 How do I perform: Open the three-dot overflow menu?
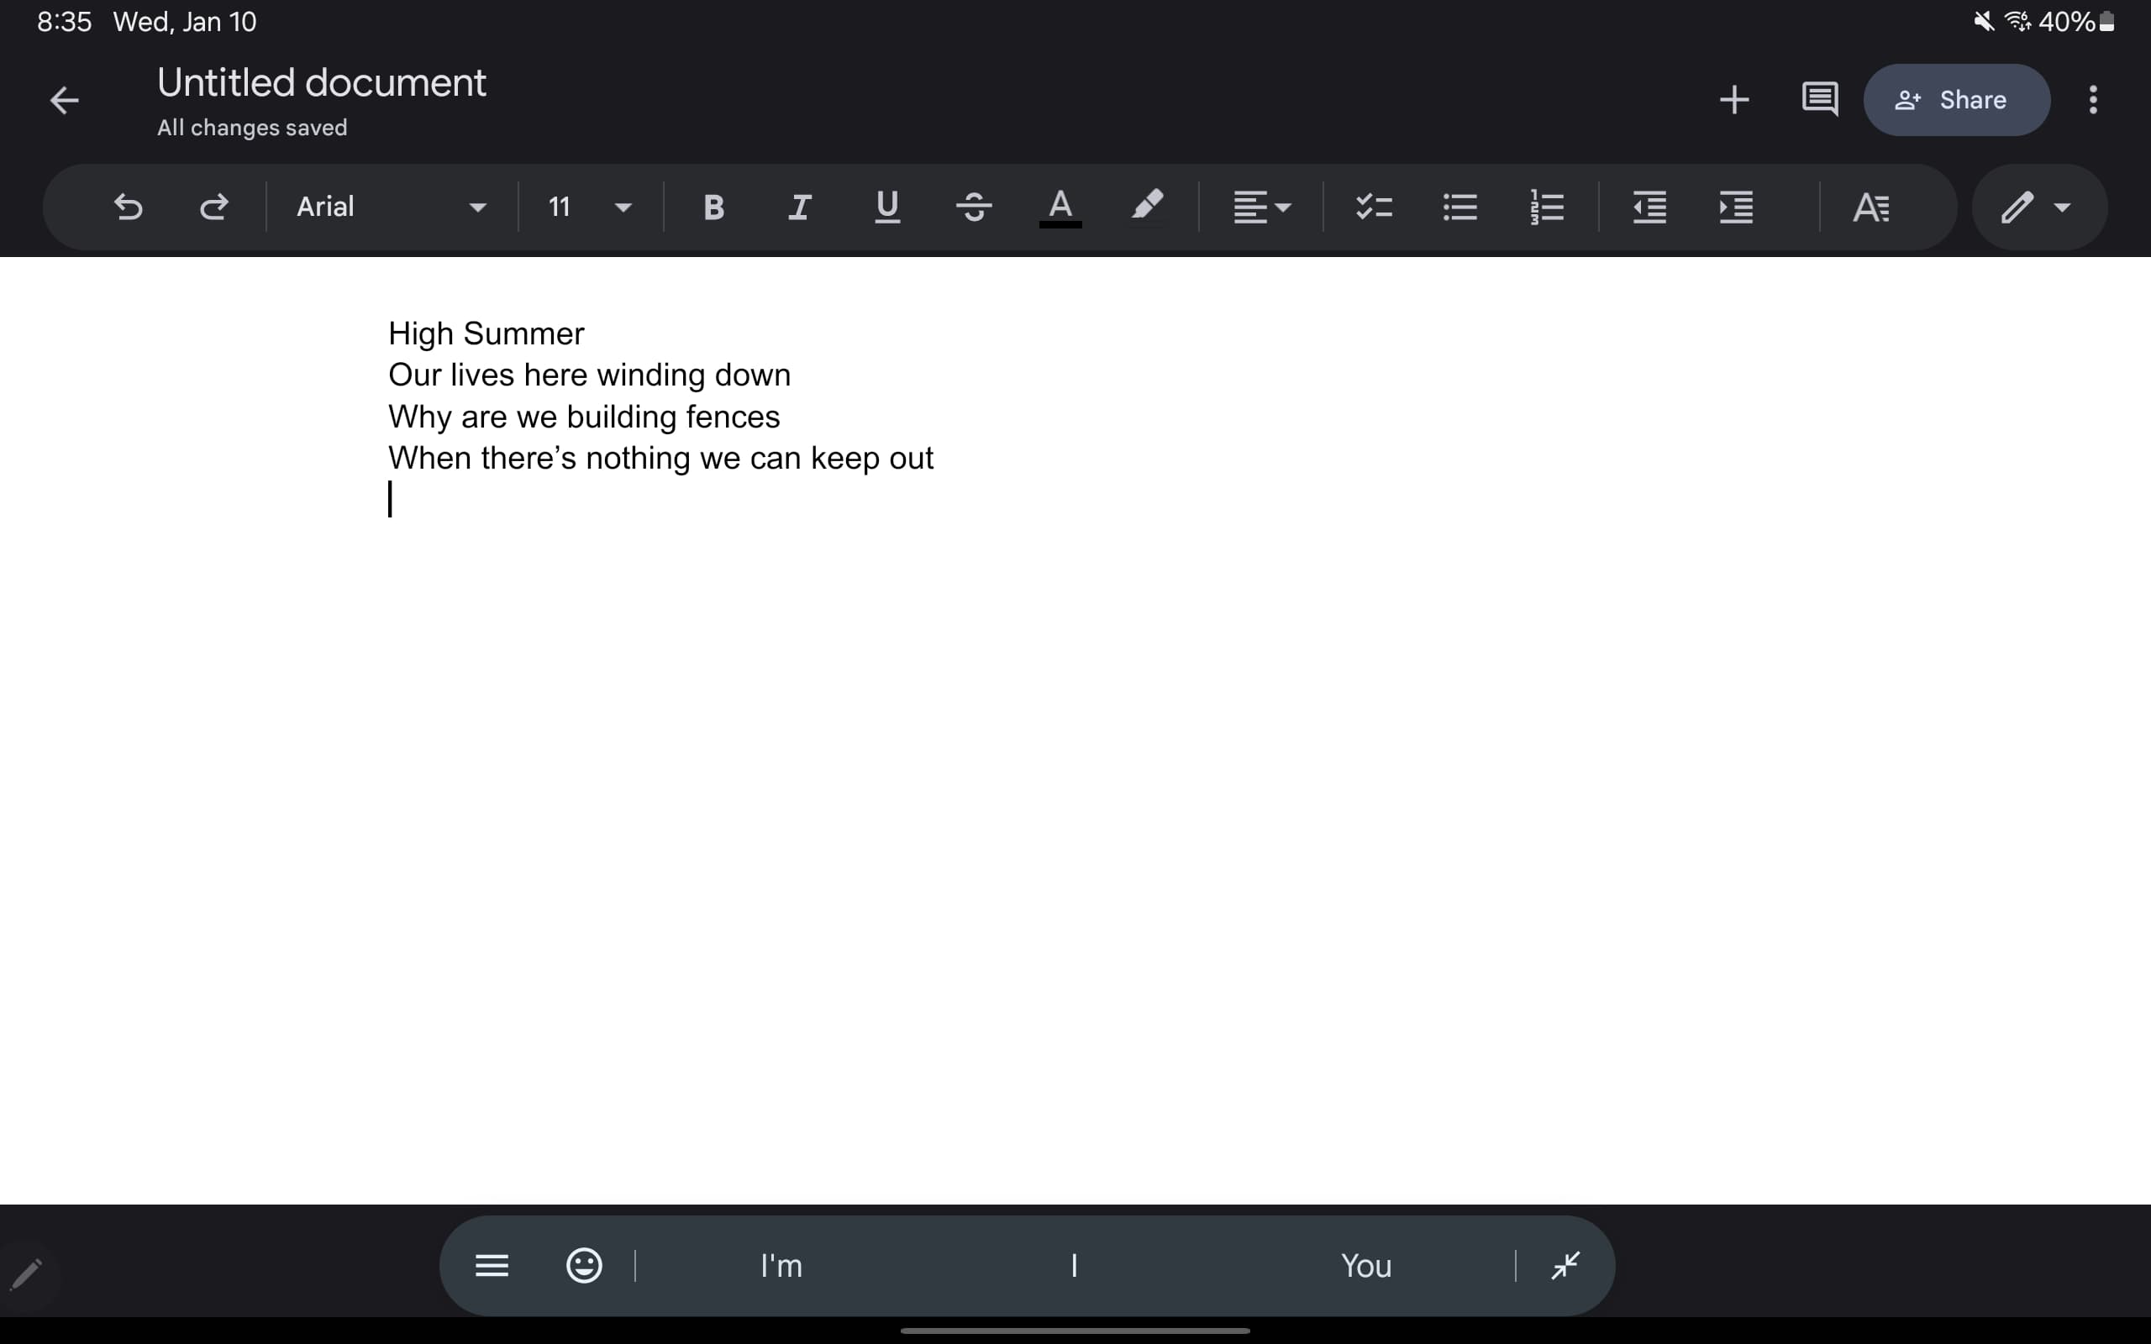point(2092,100)
